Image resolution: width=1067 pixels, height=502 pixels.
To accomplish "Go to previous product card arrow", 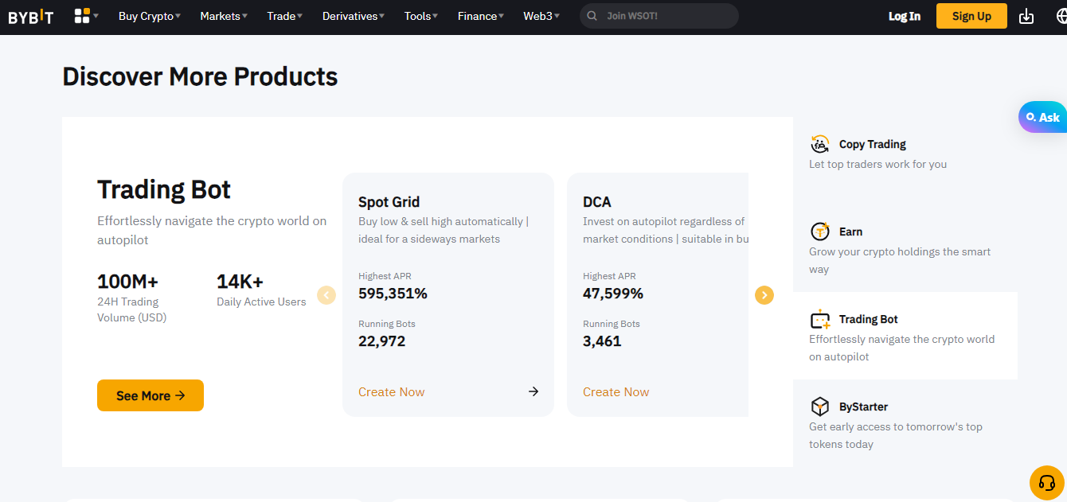I will pyautogui.click(x=326, y=295).
